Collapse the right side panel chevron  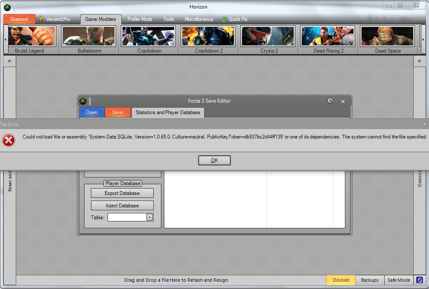point(419,61)
